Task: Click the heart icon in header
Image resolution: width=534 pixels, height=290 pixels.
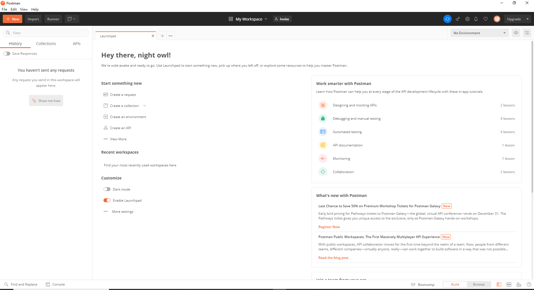Action: 486,19
